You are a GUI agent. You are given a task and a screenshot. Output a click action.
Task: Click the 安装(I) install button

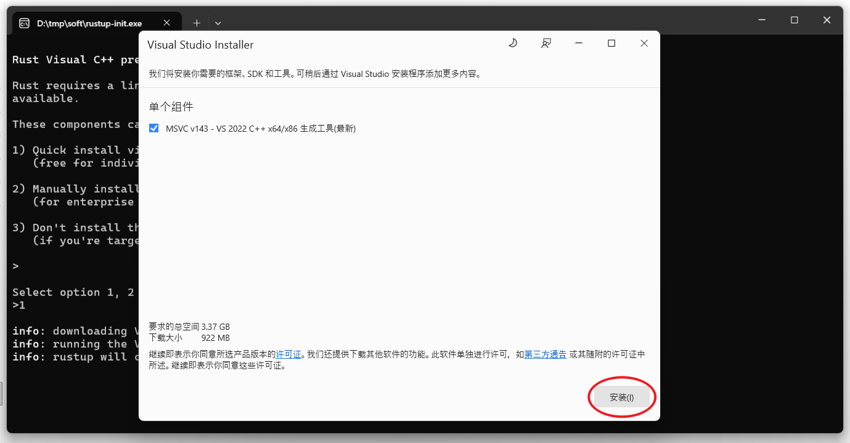(622, 397)
